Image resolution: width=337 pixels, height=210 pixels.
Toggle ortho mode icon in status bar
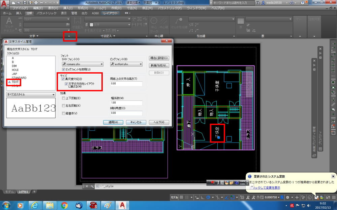[203, 197]
